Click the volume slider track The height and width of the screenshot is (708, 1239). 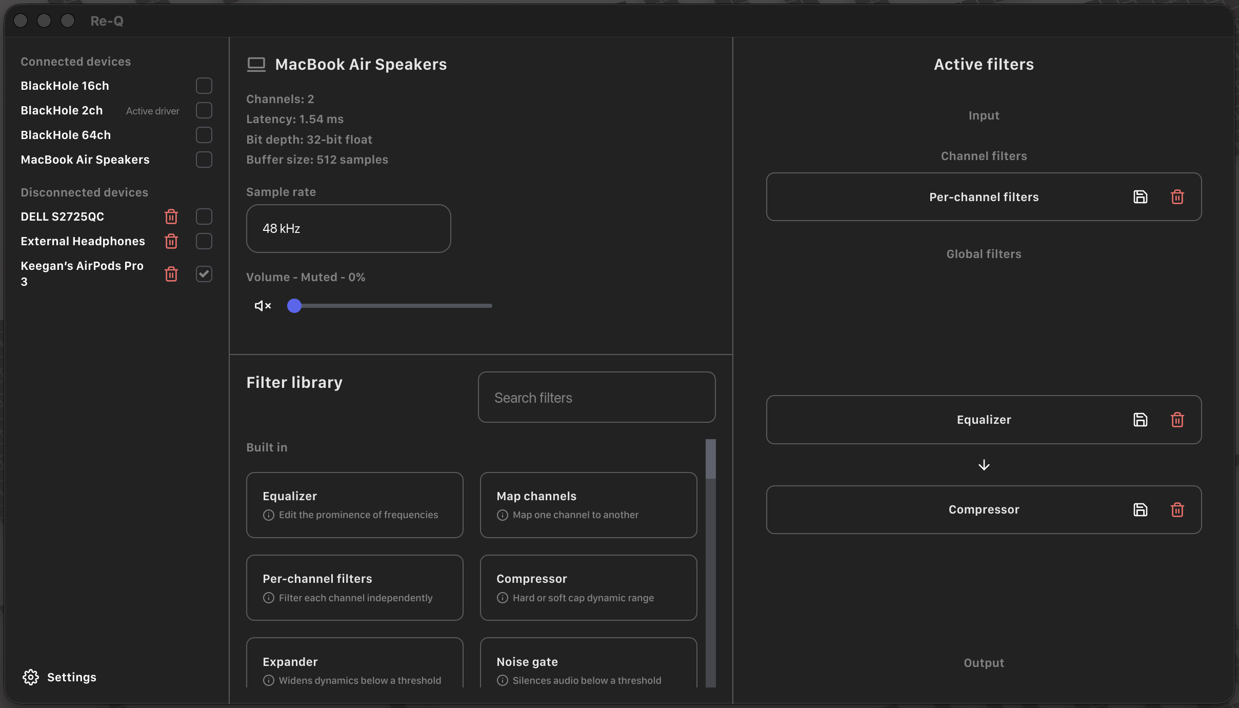click(x=390, y=306)
